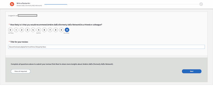Click the Next button

pyautogui.click(x=192, y=71)
